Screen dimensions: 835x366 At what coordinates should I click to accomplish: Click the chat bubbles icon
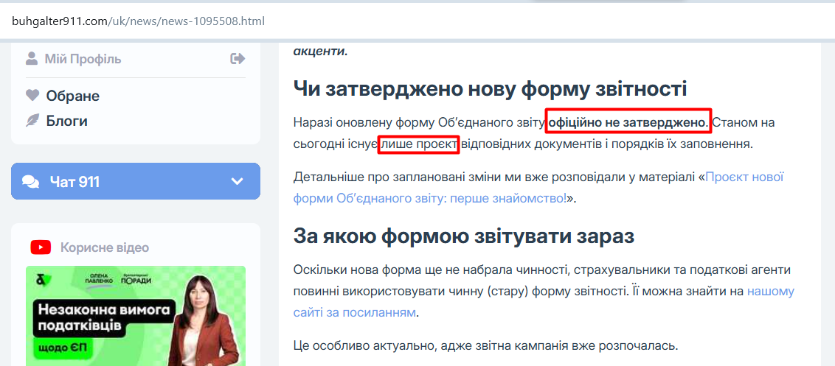coord(31,182)
